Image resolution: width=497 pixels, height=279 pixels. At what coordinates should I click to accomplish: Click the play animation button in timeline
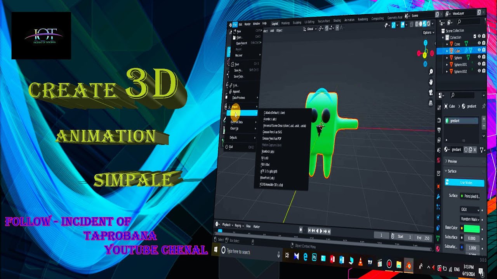[x=322, y=231]
